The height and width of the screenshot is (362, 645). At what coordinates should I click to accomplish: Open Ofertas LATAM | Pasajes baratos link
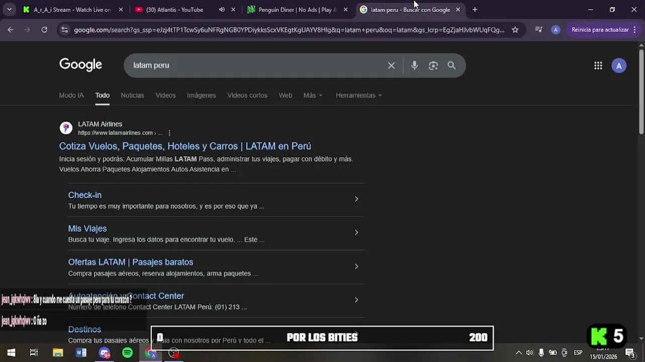(131, 262)
